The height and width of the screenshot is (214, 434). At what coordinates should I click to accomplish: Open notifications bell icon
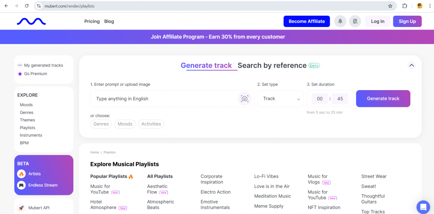pos(340,22)
